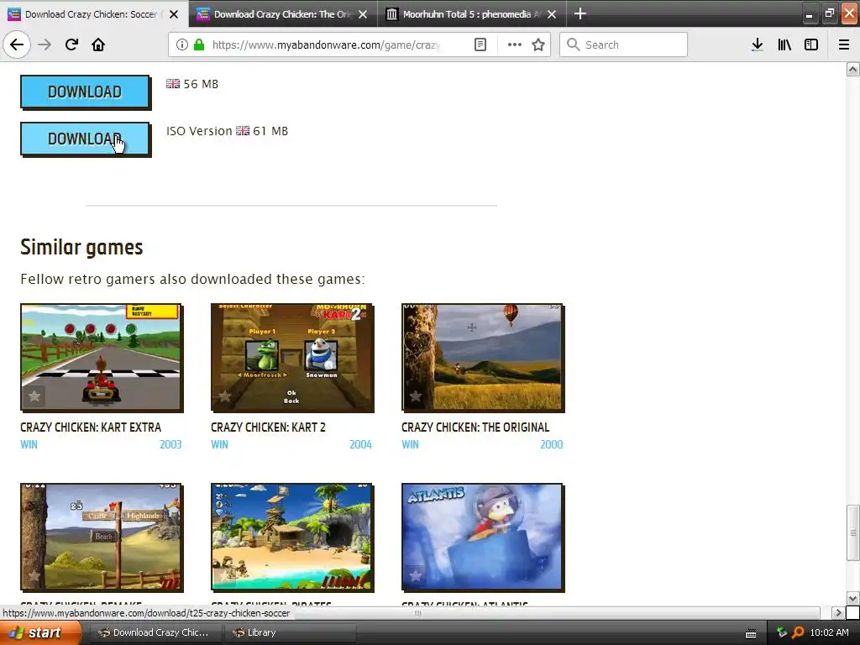Toggle reader view icon in address bar
860x645 pixels.
click(x=480, y=45)
